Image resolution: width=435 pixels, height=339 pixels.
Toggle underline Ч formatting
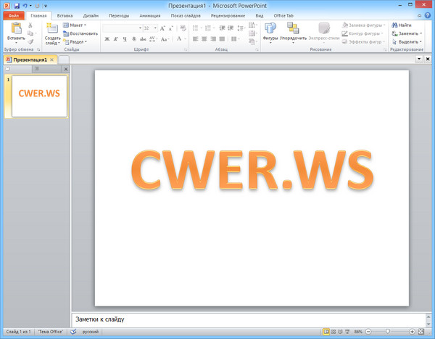coord(125,39)
